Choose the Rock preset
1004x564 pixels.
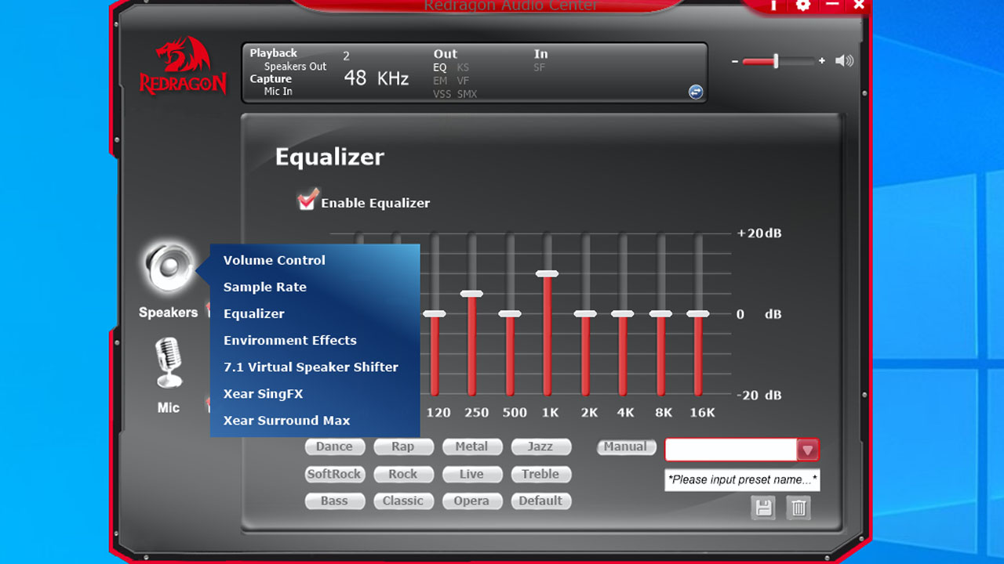point(402,474)
